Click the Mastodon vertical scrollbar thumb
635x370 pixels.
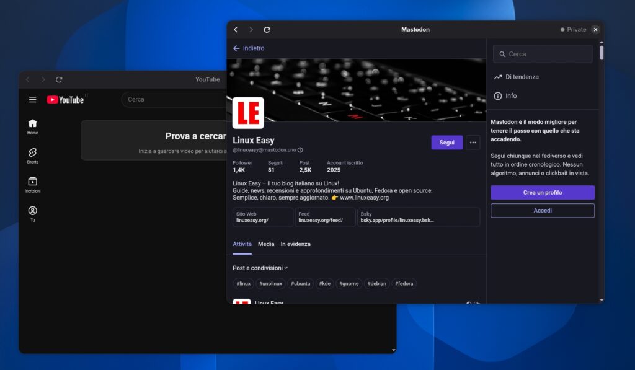pyautogui.click(x=602, y=53)
